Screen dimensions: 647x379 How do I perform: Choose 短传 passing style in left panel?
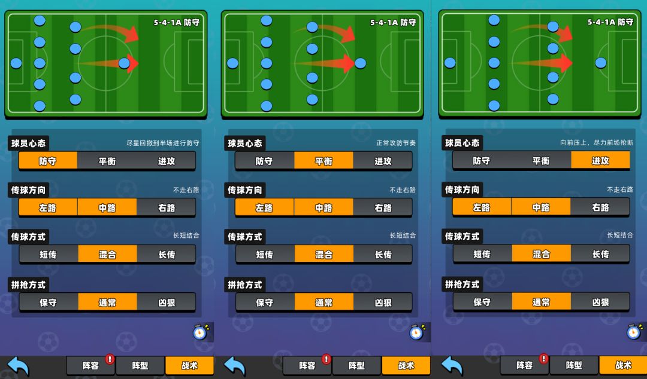[x=49, y=254]
